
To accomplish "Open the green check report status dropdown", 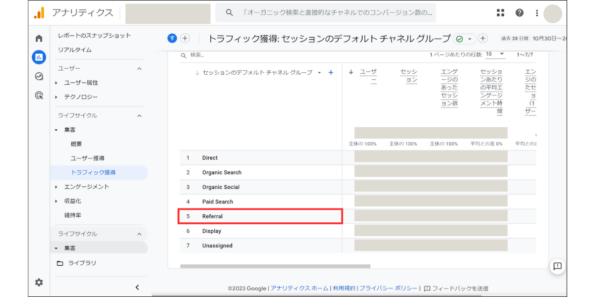I will [x=465, y=39].
